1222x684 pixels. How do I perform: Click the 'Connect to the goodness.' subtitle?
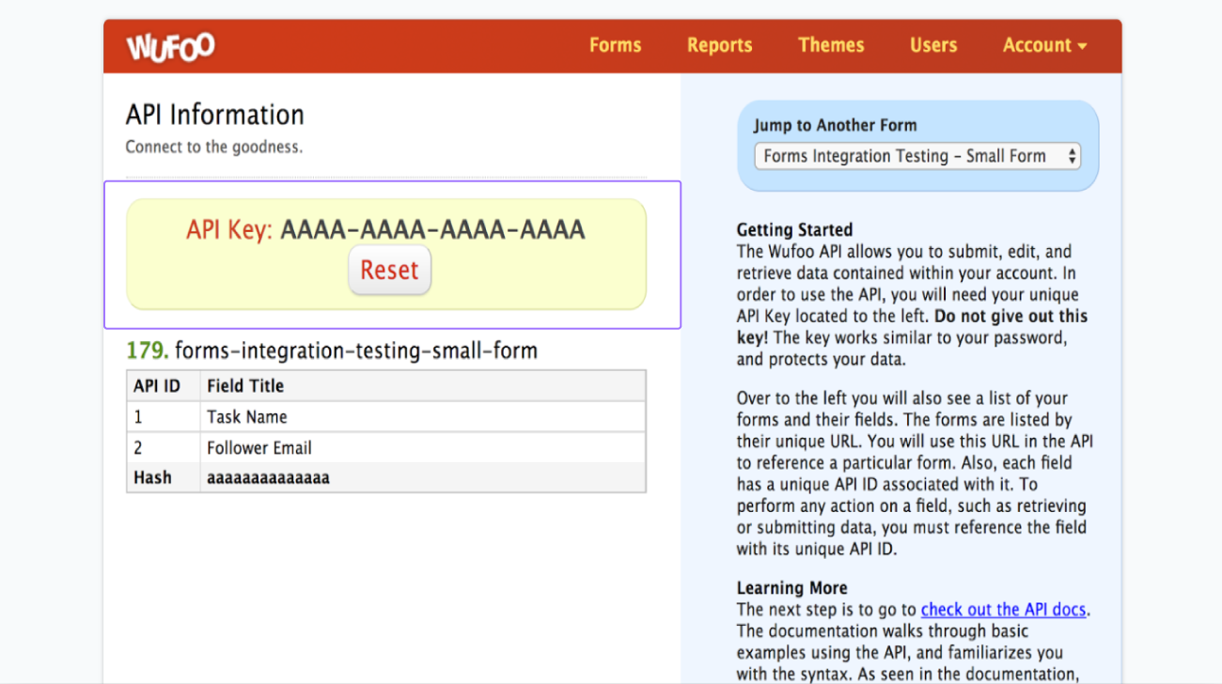(214, 148)
